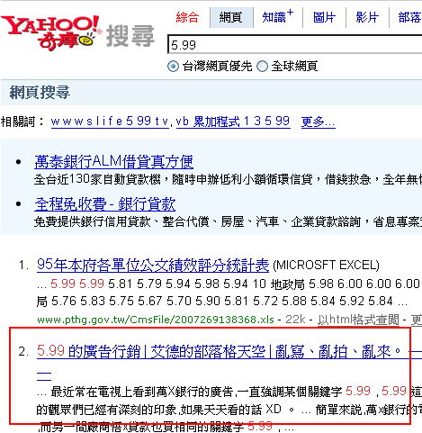Open the 影片 tab
This screenshot has width=422, height=433.
tap(367, 17)
